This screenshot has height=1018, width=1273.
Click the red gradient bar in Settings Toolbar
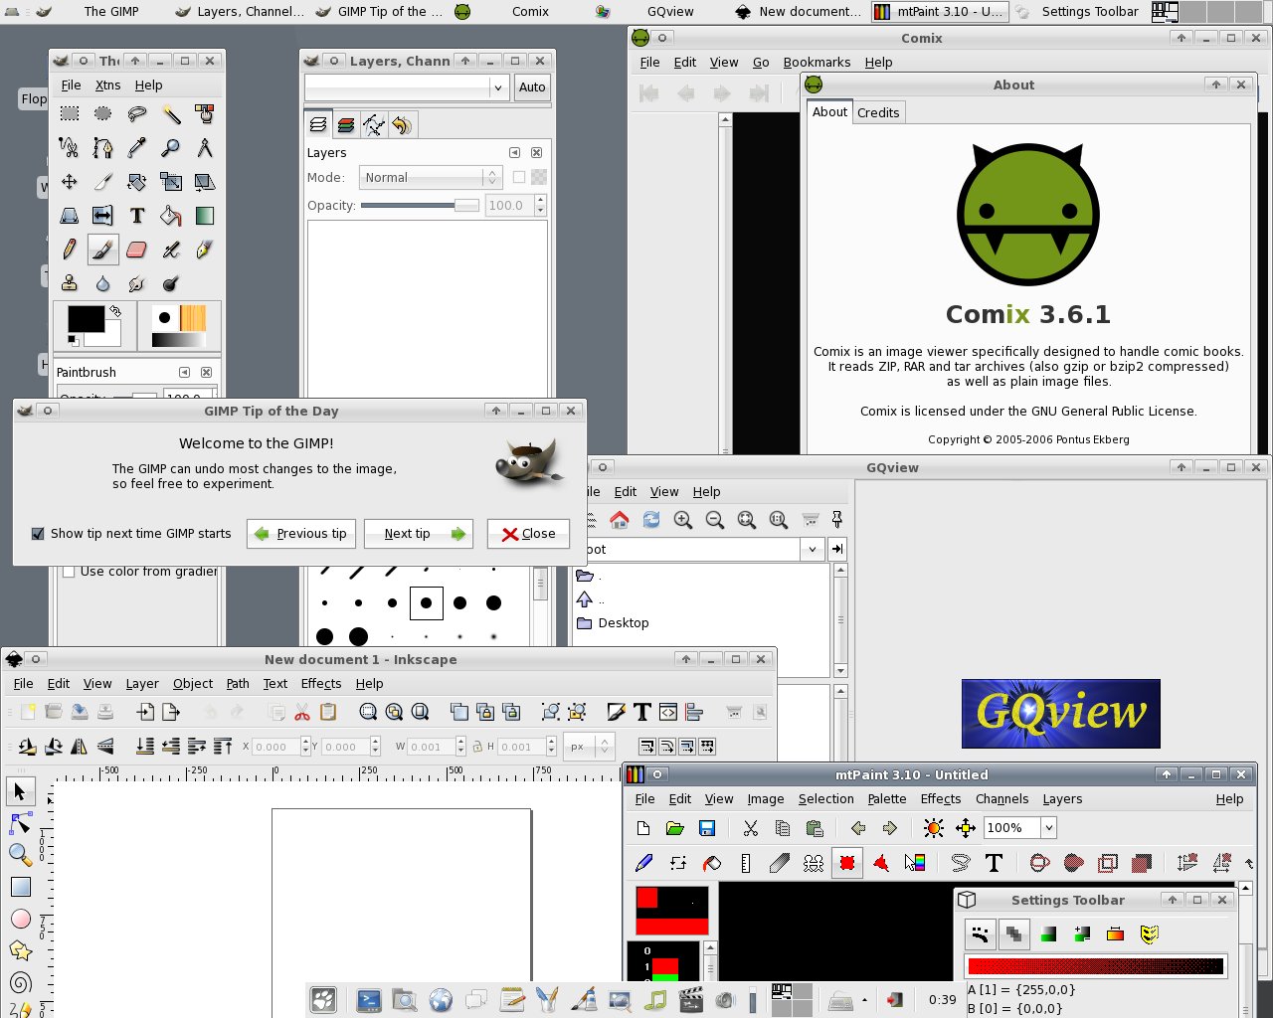pos(1095,966)
